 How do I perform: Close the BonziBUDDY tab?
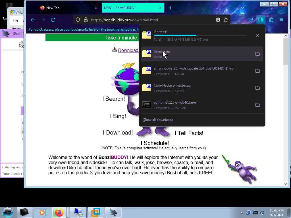(x=160, y=8)
